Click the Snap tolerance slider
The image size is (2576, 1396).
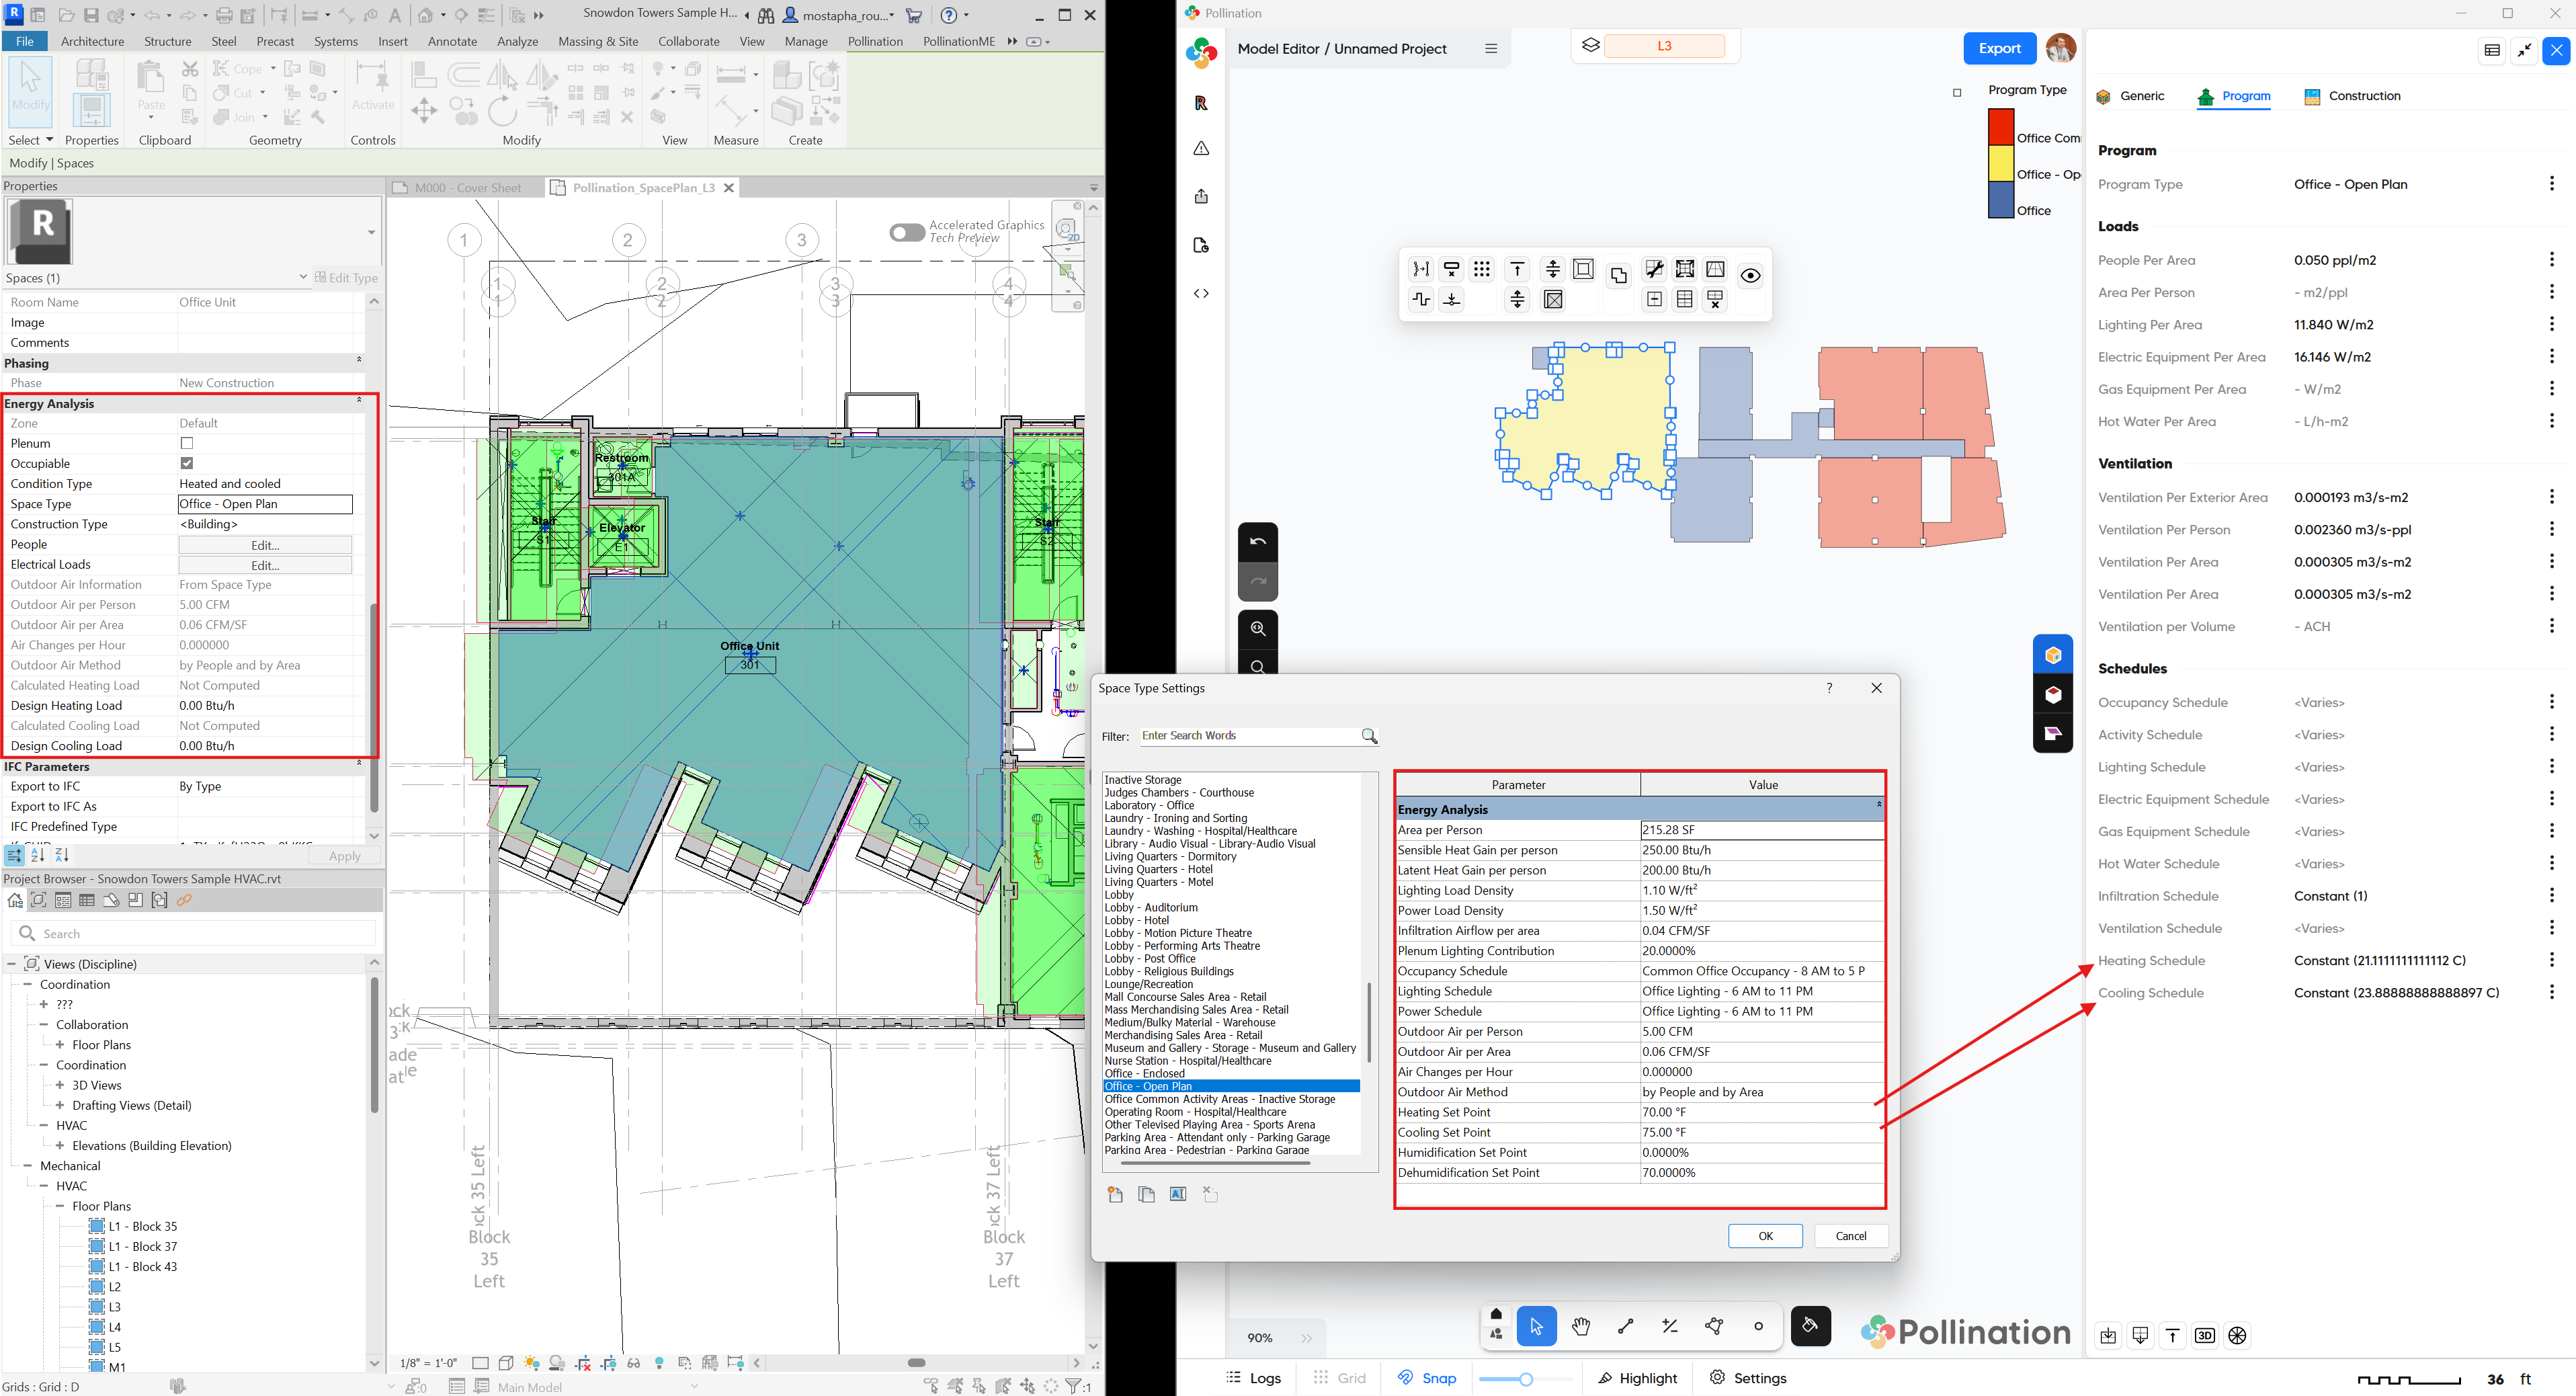[x=1525, y=1379]
